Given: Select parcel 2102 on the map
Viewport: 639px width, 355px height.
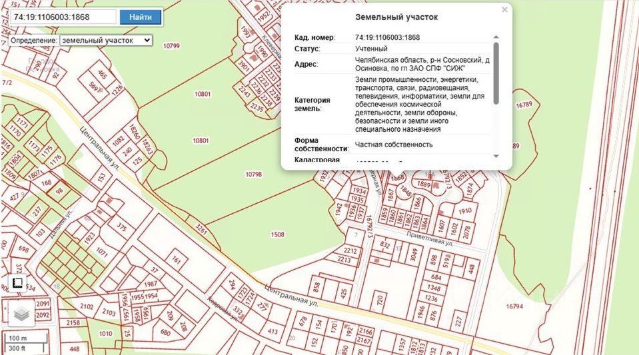Looking at the screenshot, I should coord(87,306).
